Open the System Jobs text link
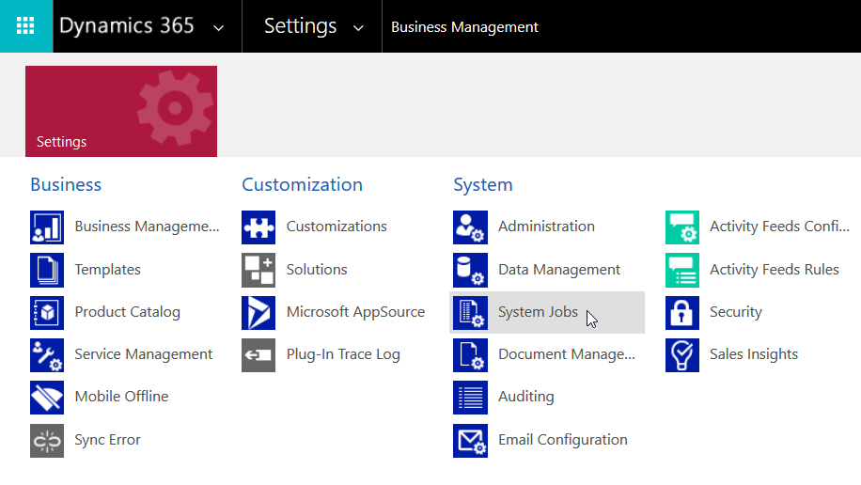Viewport: 861px width, 485px height. click(x=538, y=312)
